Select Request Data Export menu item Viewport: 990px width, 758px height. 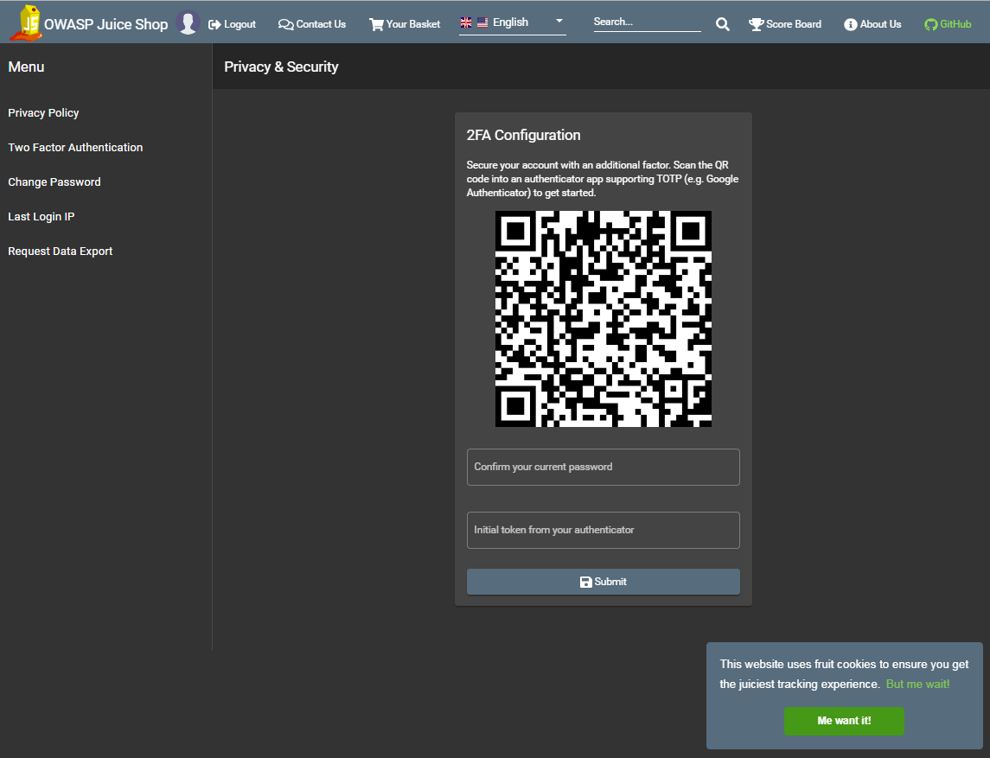point(60,252)
